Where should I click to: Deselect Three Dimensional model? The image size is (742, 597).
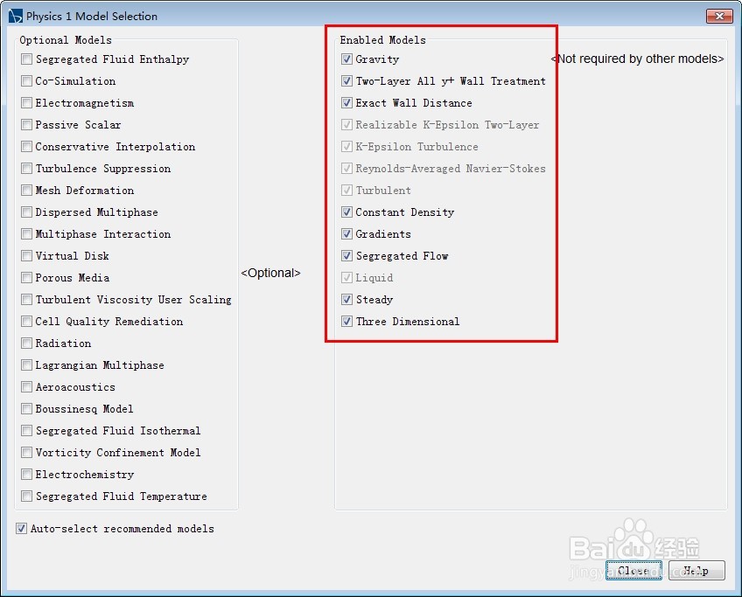(346, 322)
